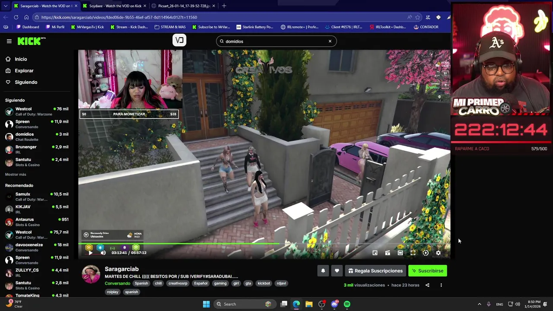Play the VOD video

click(90, 253)
